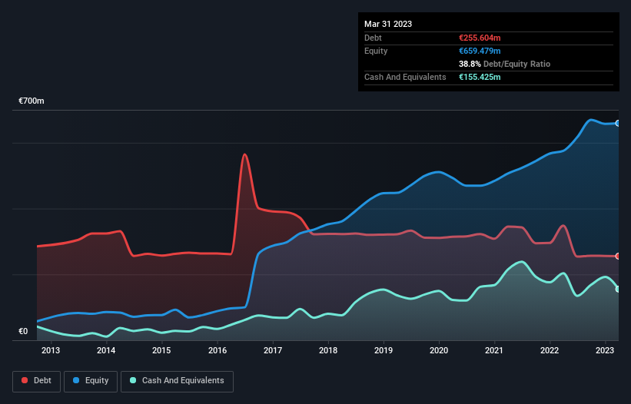Click the 2013 x-axis label
Image resolution: width=631 pixels, height=404 pixels.
(x=51, y=350)
